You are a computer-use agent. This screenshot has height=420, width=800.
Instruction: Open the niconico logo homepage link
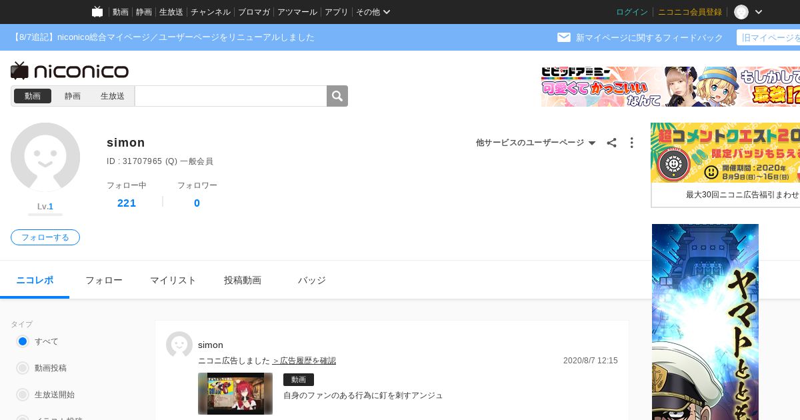click(69, 71)
